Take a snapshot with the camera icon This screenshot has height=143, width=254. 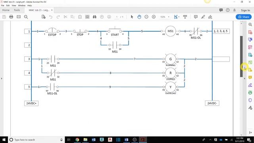[x=87, y=17]
